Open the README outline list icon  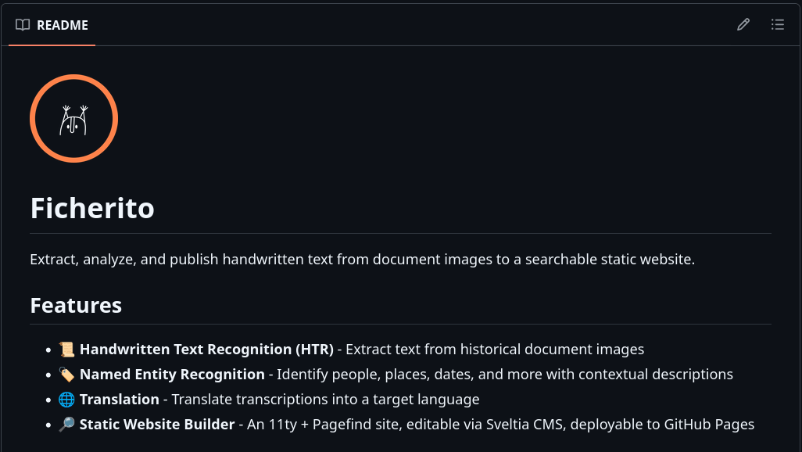tap(778, 24)
